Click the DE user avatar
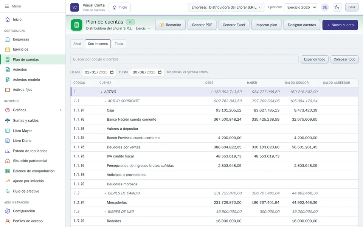 [325, 8]
